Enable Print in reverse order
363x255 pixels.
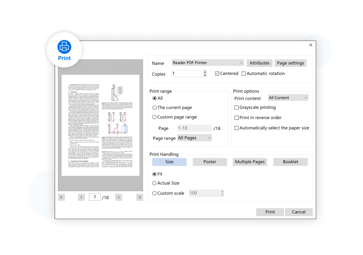click(236, 118)
